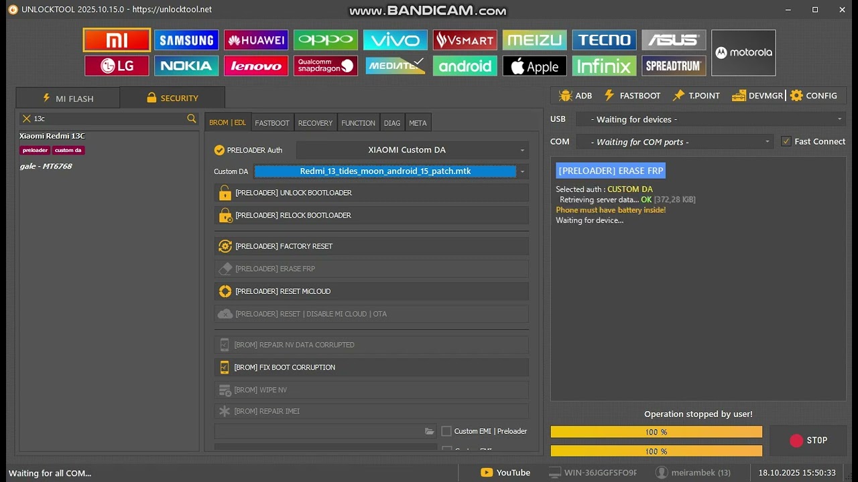858x482 pixels.
Task: Open DEVMGR device manager
Action: tap(757, 96)
